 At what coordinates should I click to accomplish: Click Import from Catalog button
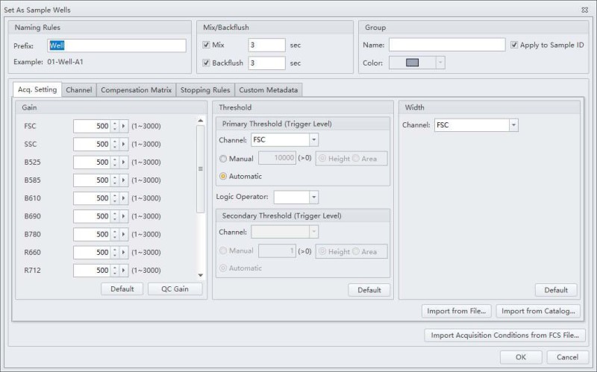pos(538,311)
